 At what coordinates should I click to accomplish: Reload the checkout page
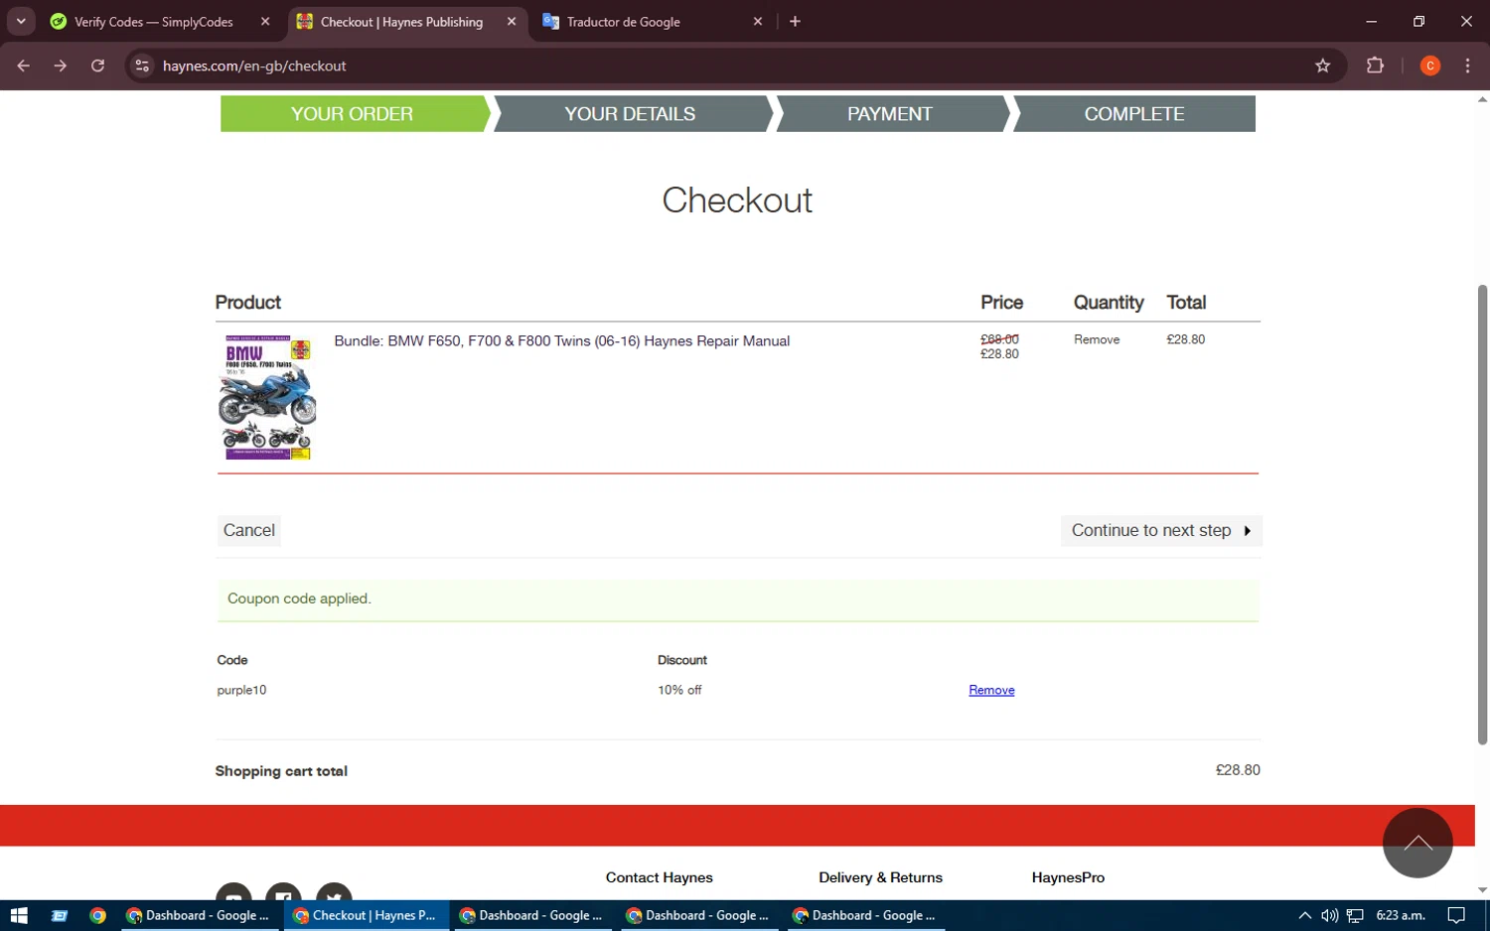pyautogui.click(x=97, y=66)
